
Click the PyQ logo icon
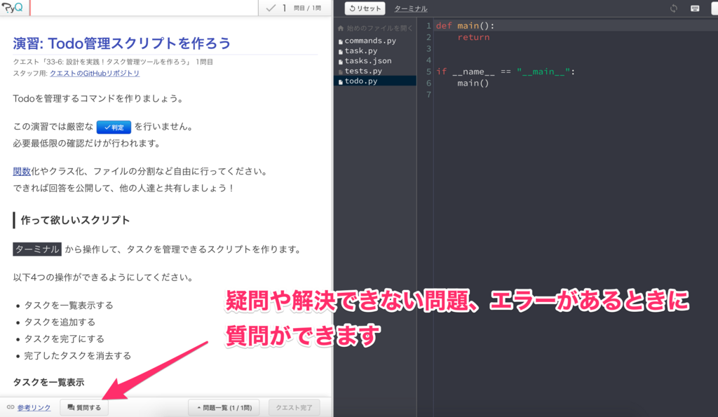pos(14,8)
